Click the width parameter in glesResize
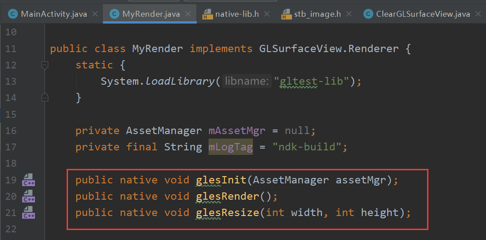Viewport: 486px width, 240px height. coord(307,213)
